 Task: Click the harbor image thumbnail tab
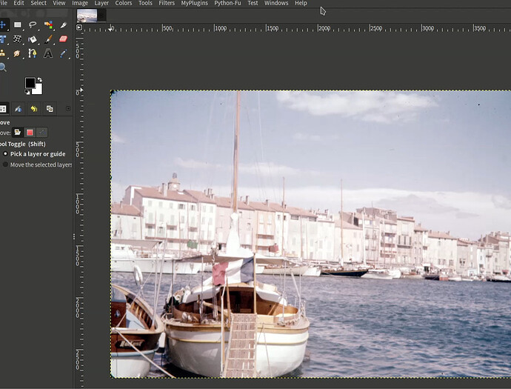tap(87, 15)
